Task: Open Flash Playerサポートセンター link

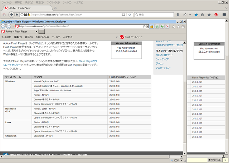Action: pyautogui.click(x=169, y=45)
